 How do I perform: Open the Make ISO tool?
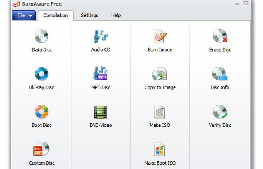coord(160,116)
